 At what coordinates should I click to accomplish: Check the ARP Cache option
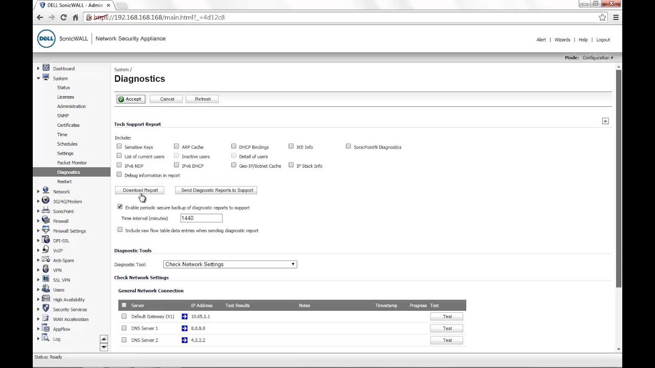pyautogui.click(x=177, y=147)
